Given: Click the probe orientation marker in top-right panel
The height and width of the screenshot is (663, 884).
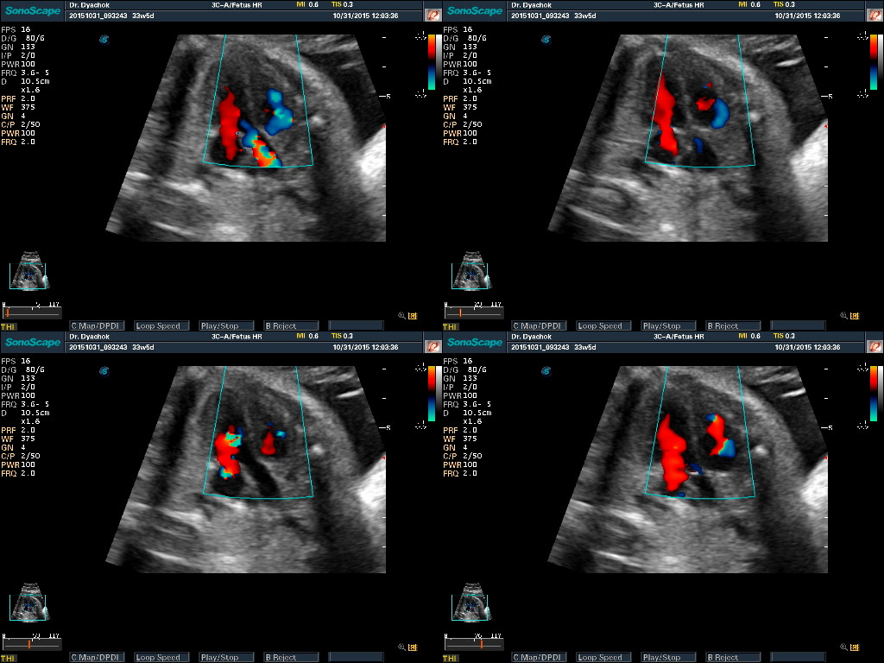Looking at the screenshot, I should click(x=546, y=39).
